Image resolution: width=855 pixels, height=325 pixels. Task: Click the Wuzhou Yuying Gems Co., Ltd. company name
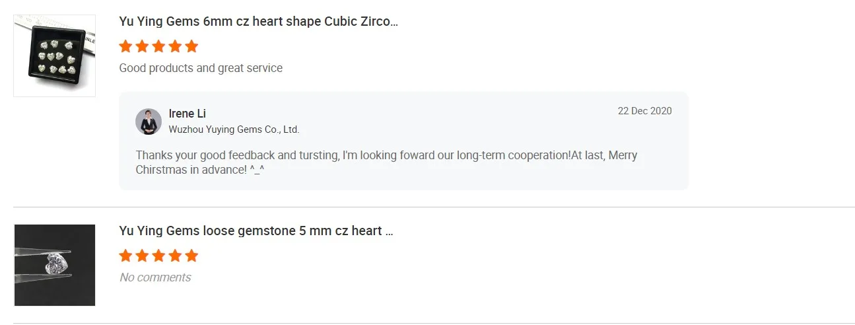234,129
